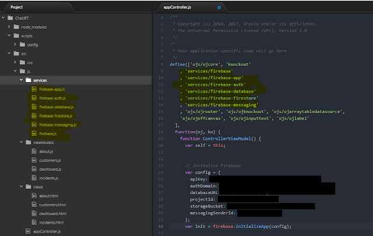
Task: Click 'apiKey:' property in config object
Action: tap(199, 179)
